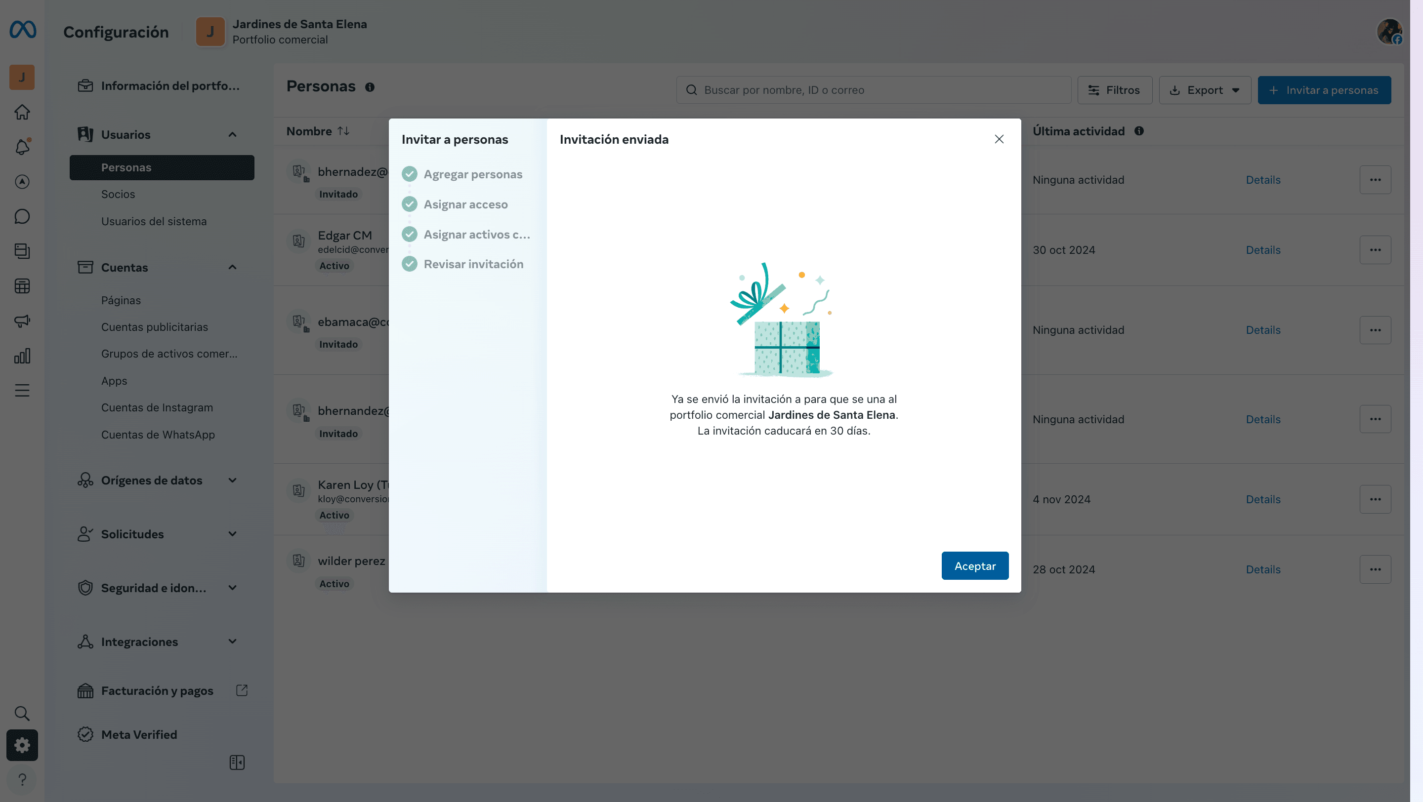Click the '30 oct 2024' activity date
This screenshot has width=1423, height=802.
click(x=1064, y=250)
